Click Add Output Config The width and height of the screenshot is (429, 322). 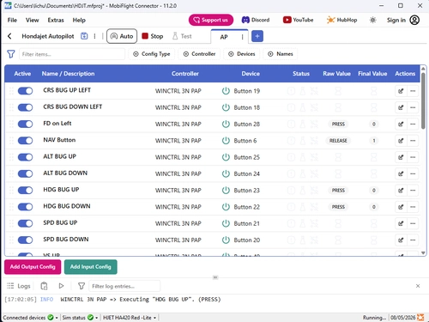point(33,267)
